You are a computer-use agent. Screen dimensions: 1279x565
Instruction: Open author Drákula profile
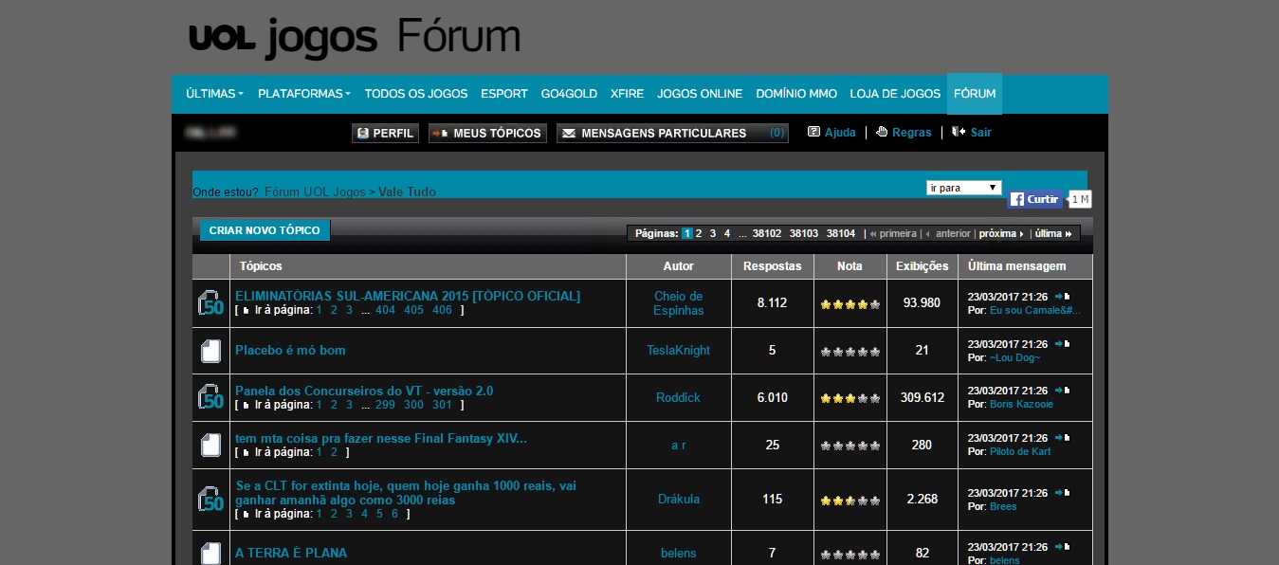[678, 499]
